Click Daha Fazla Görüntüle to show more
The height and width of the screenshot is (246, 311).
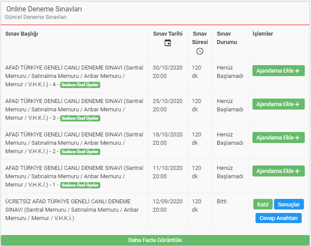(x=155, y=240)
